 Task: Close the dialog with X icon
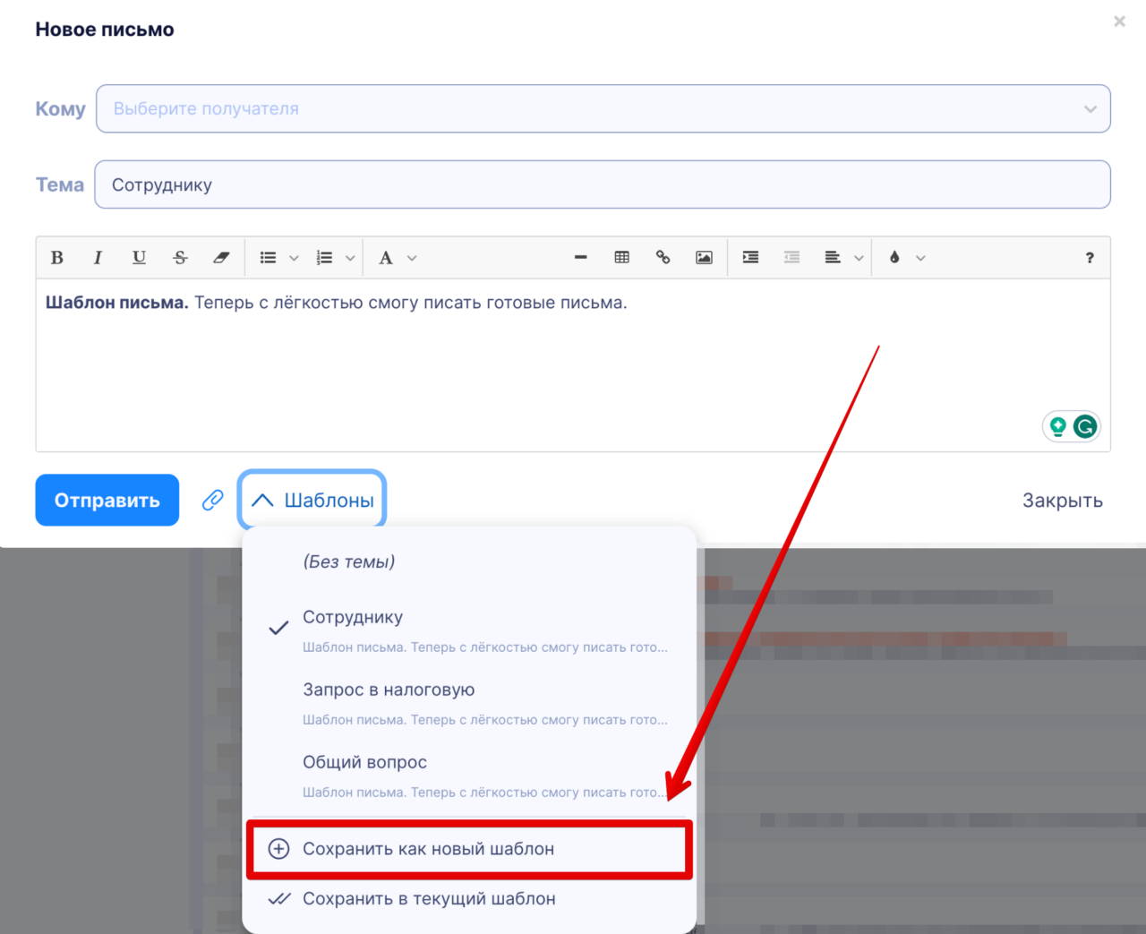point(1119,21)
